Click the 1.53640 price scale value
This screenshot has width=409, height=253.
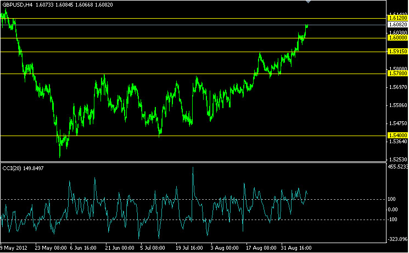coord(398,142)
